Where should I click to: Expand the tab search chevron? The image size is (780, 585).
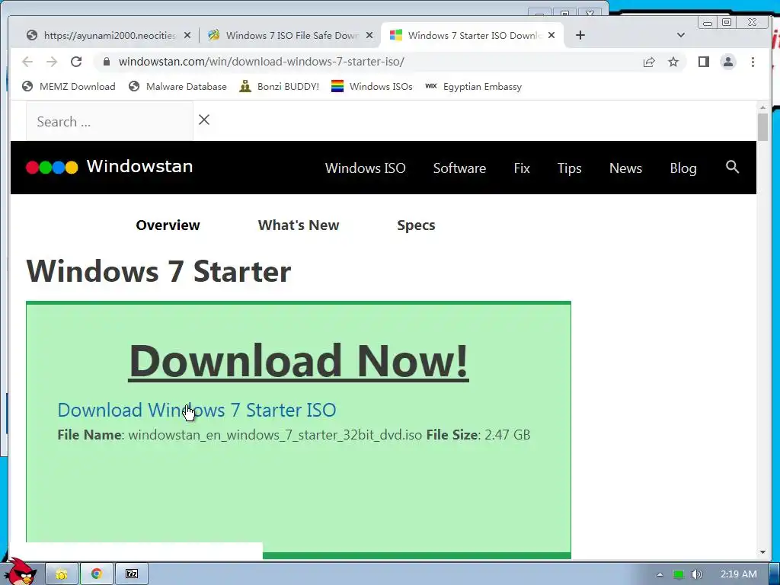[681, 35]
